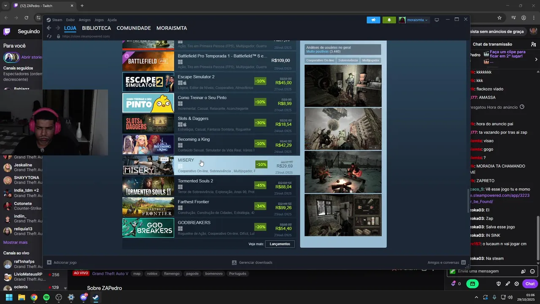The width and height of the screenshot is (540, 304).
Task: Open Steam announcements megaphone button
Action: [x=373, y=20]
